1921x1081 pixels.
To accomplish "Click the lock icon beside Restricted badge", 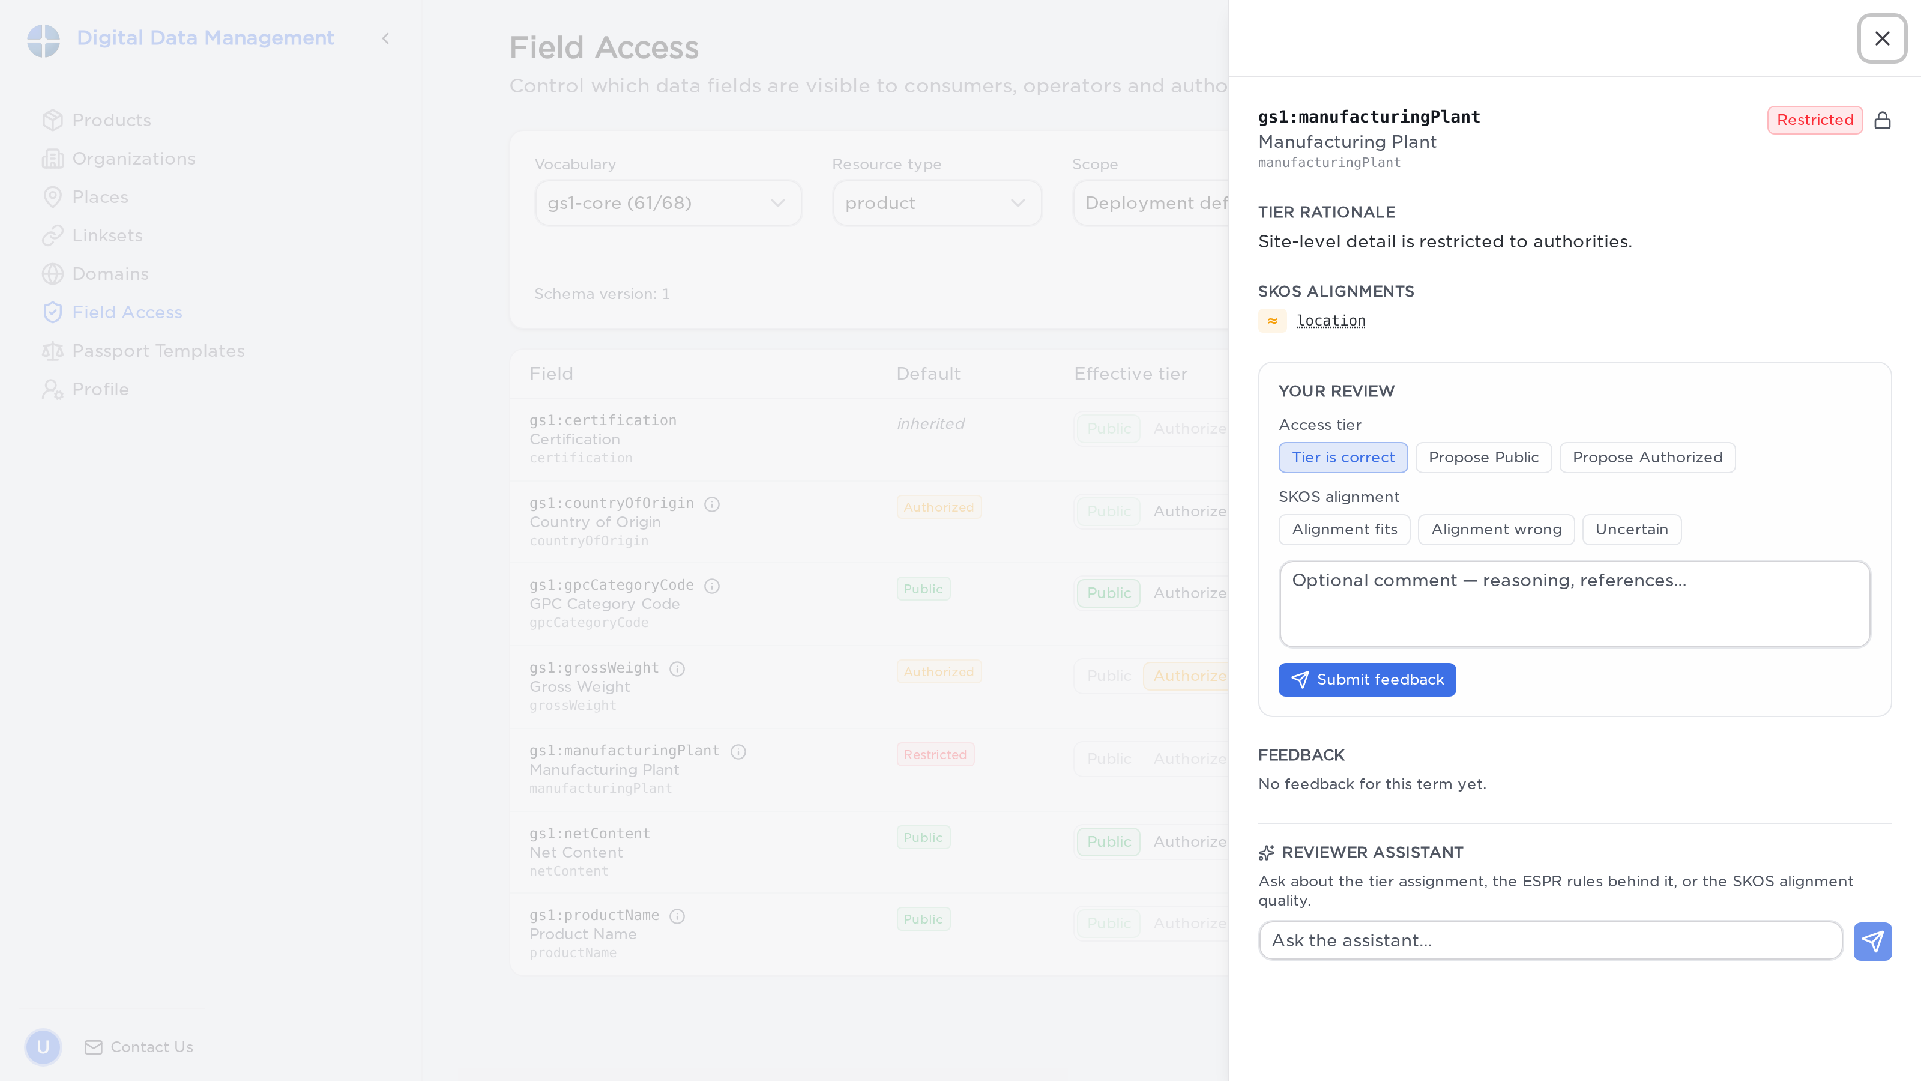I will pyautogui.click(x=1882, y=120).
